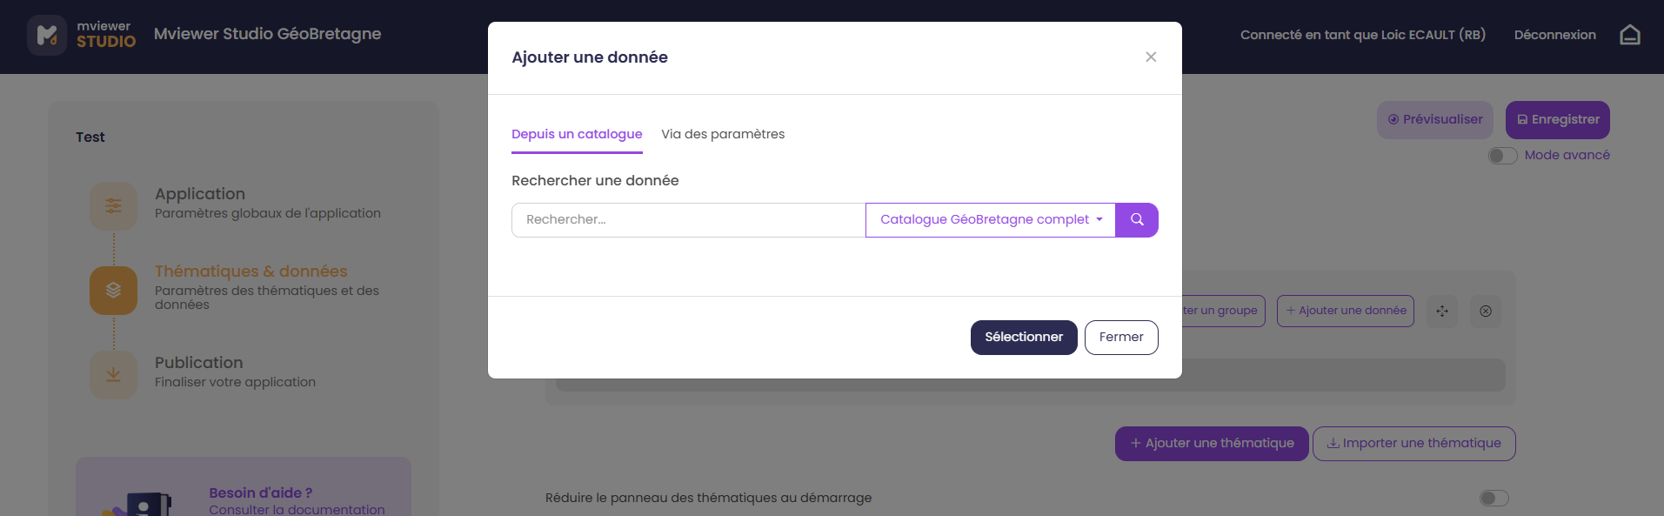This screenshot has width=1664, height=516.
Task: Click the search magnifier button
Action: click(1137, 220)
